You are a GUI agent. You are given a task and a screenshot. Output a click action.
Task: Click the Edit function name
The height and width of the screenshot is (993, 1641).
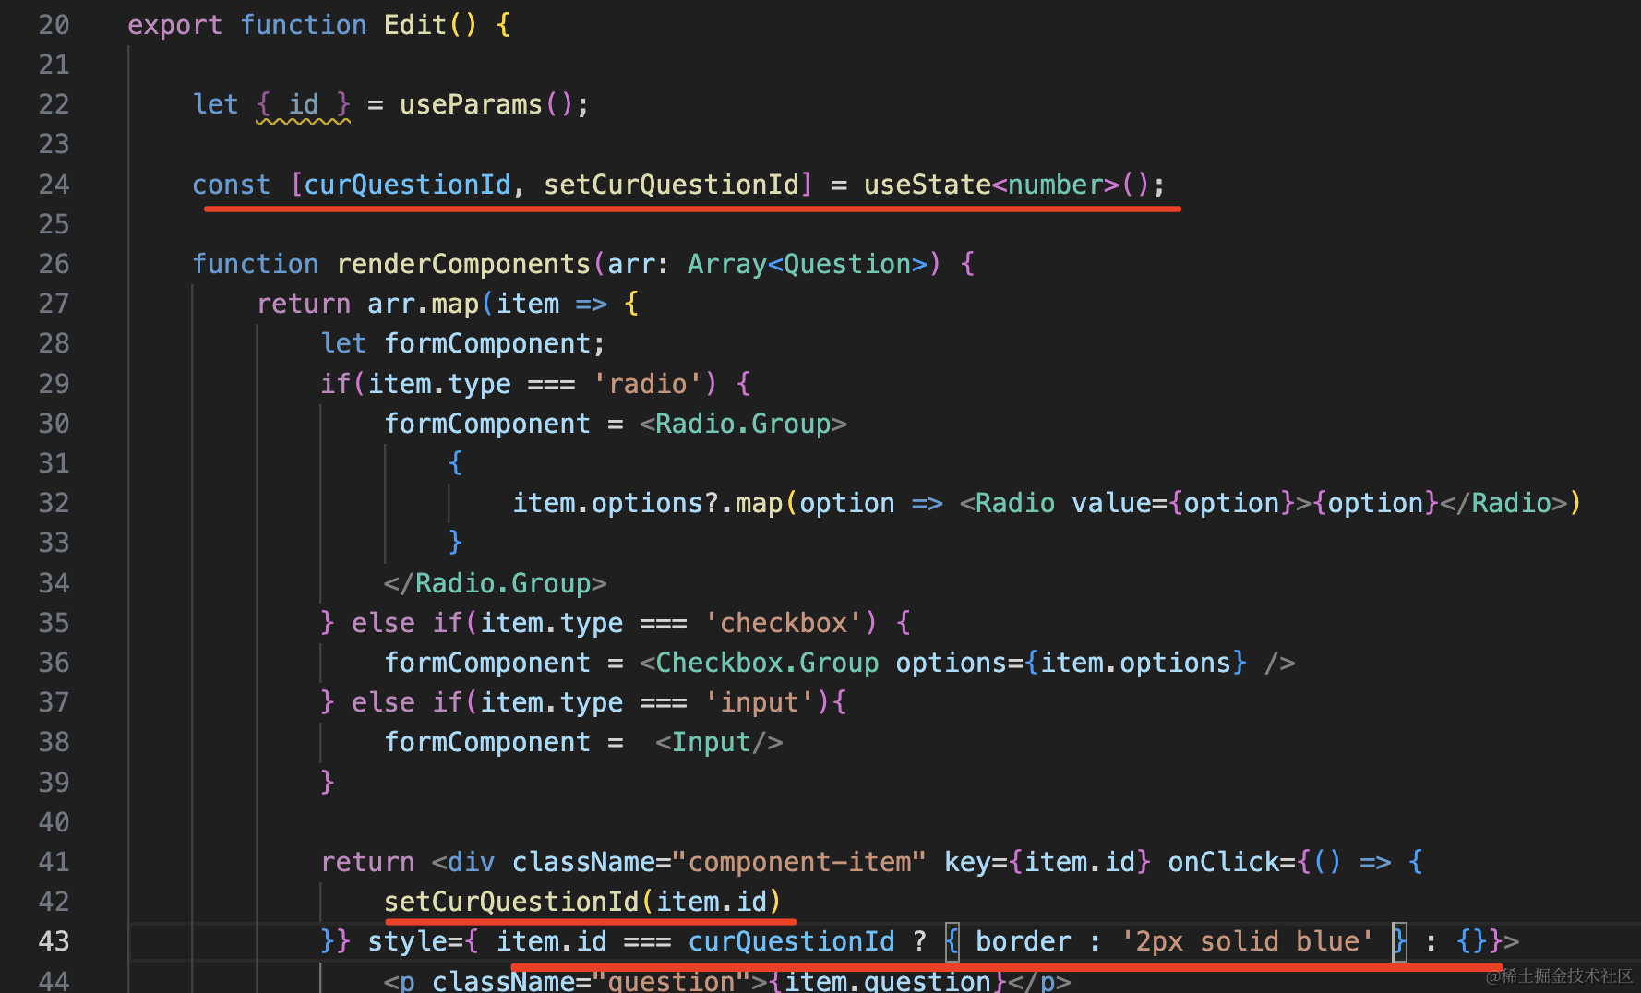tap(414, 25)
